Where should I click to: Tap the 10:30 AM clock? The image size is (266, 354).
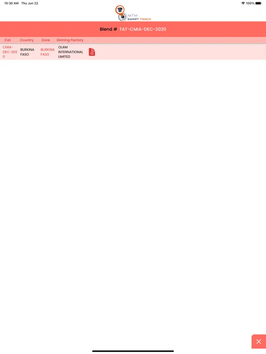coord(11,3)
